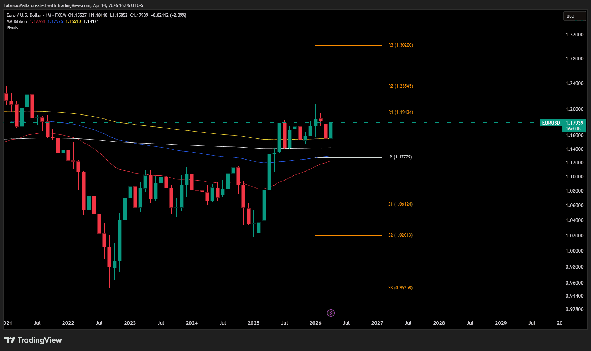Click the TradingView logo
The image size is (591, 351).
click(x=33, y=340)
